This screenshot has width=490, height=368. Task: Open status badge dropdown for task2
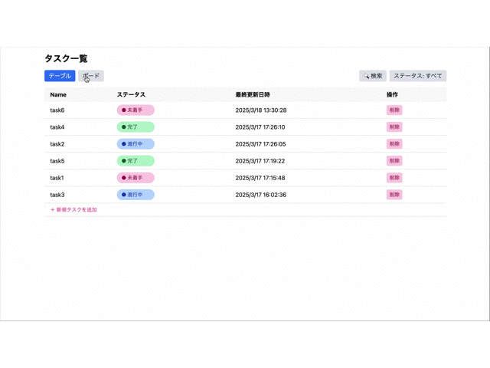(136, 144)
